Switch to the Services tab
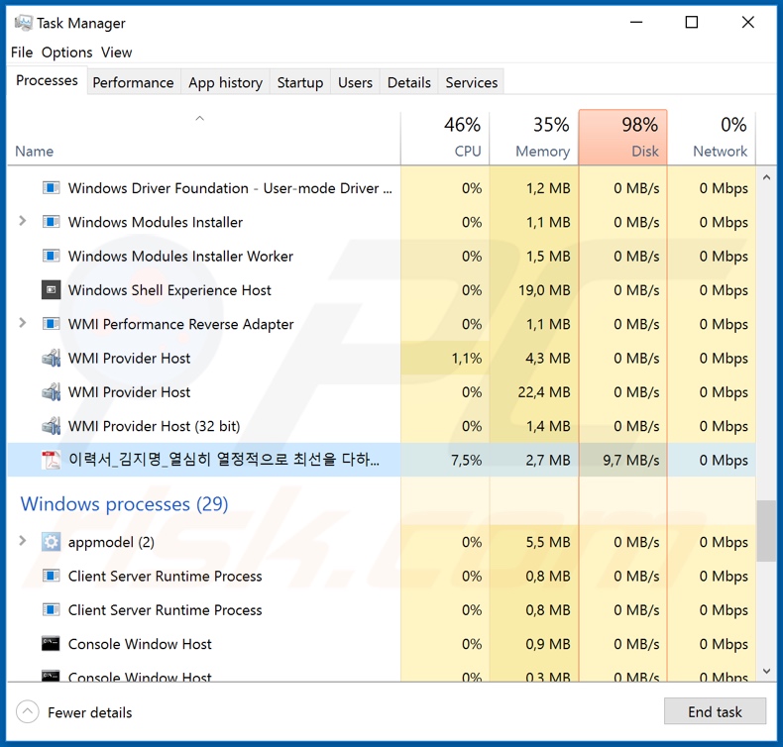This screenshot has width=783, height=747. 472,82
